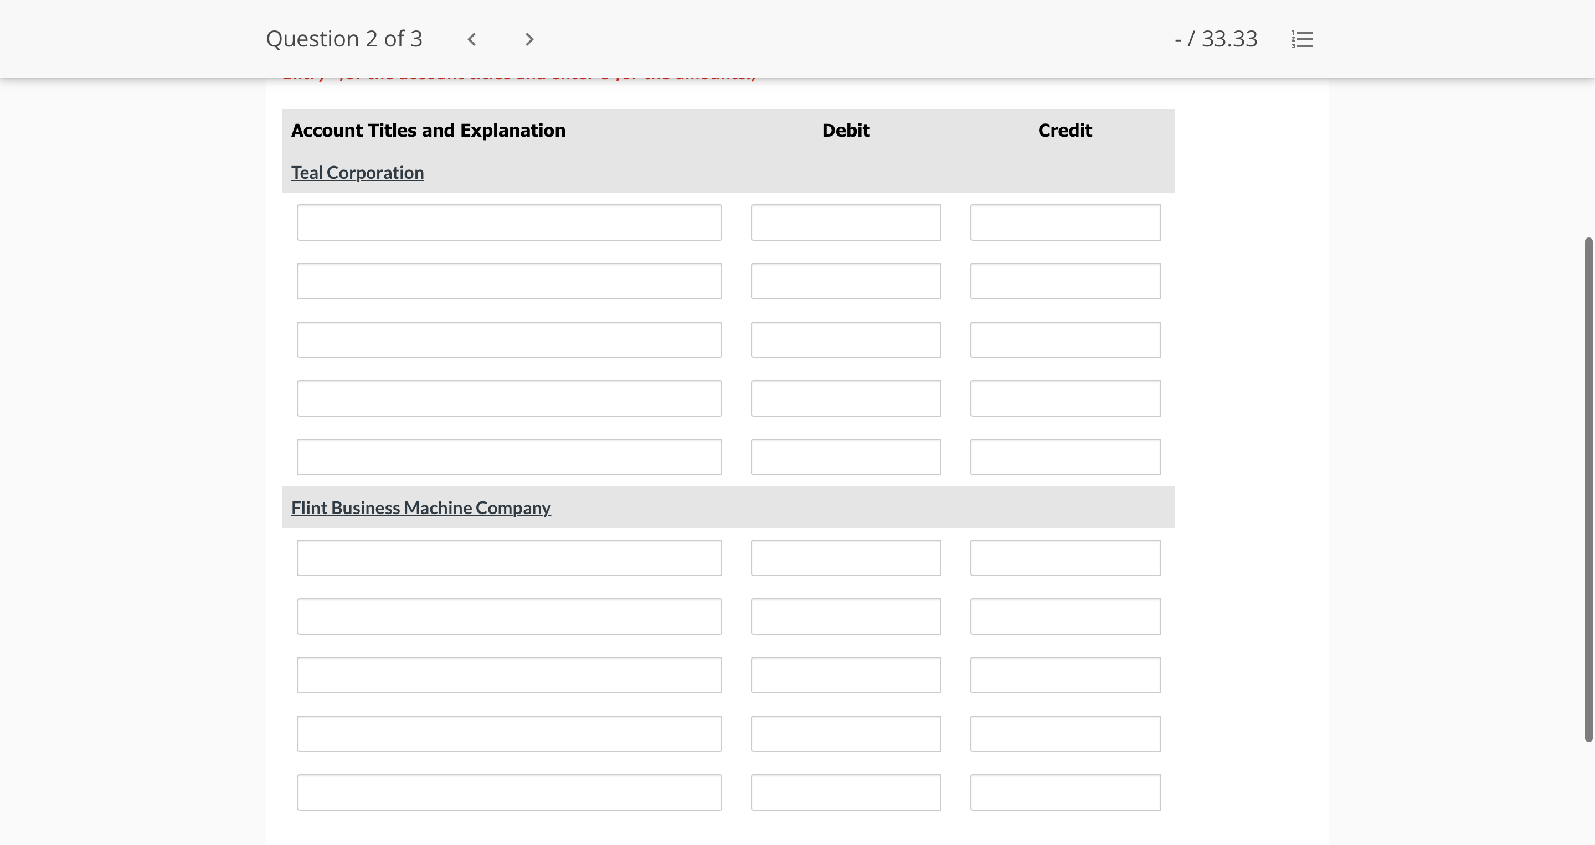Select third Flint Business Machine account field
The height and width of the screenshot is (845, 1595).
(x=509, y=675)
